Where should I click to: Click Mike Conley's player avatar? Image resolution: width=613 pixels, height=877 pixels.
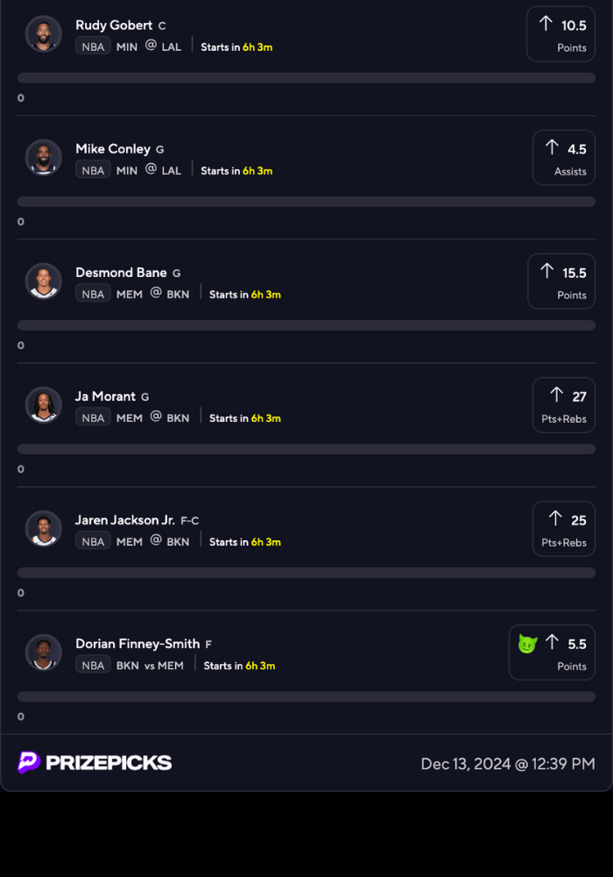click(x=44, y=158)
